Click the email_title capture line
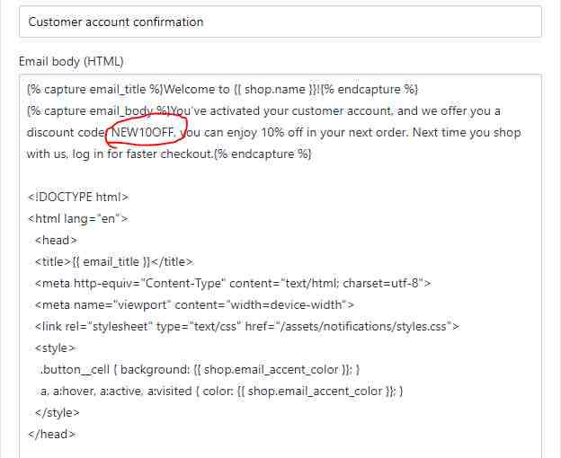The image size is (561, 458). [x=223, y=90]
